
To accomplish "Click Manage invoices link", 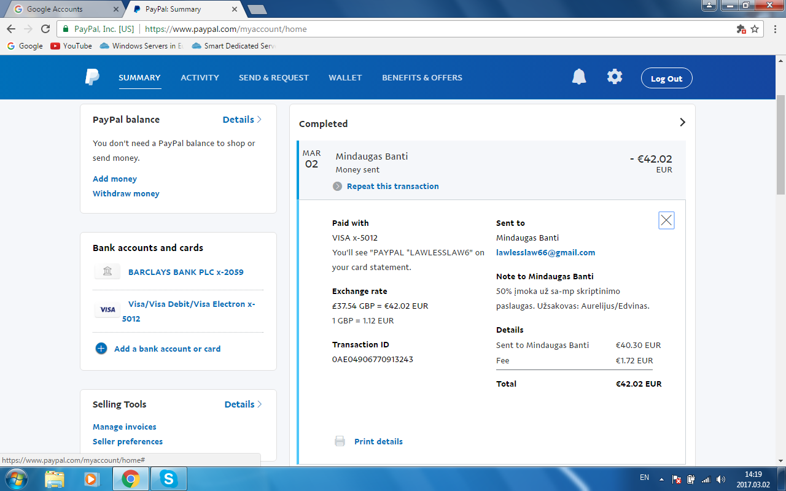I will click(125, 427).
